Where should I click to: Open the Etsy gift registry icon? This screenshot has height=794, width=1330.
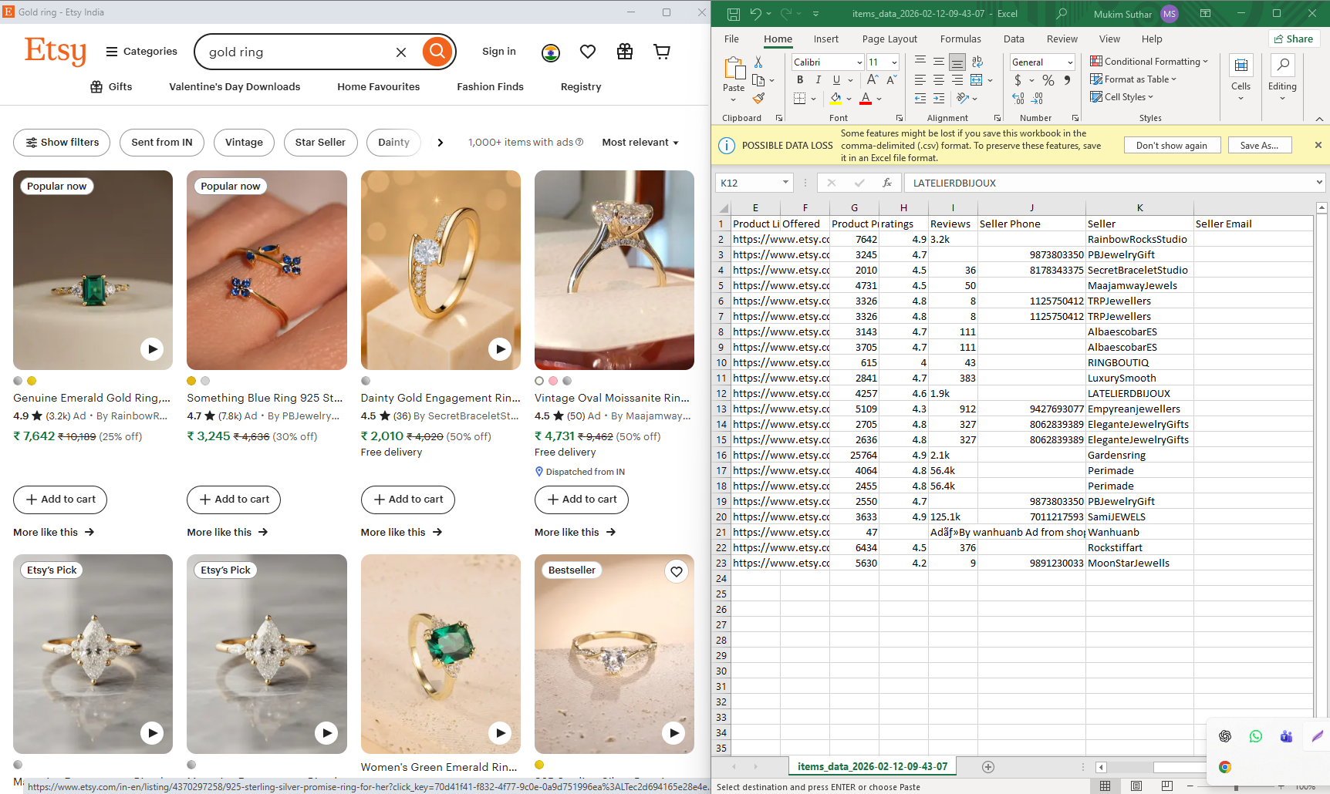[x=624, y=52]
